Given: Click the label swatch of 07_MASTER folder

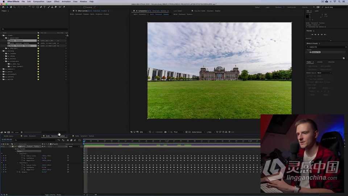Looking at the screenshot, I should [38, 79].
